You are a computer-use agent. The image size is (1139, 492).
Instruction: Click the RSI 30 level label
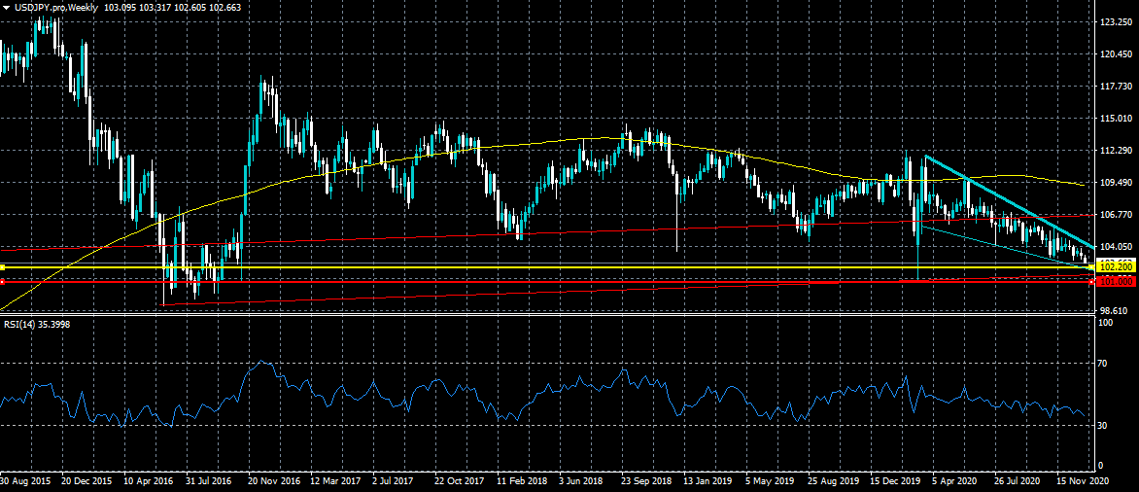[x=1103, y=425]
